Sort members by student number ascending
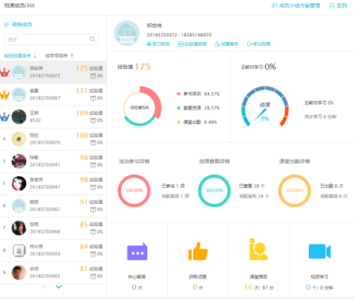The width and height of the screenshot is (354, 300). tap(59, 56)
